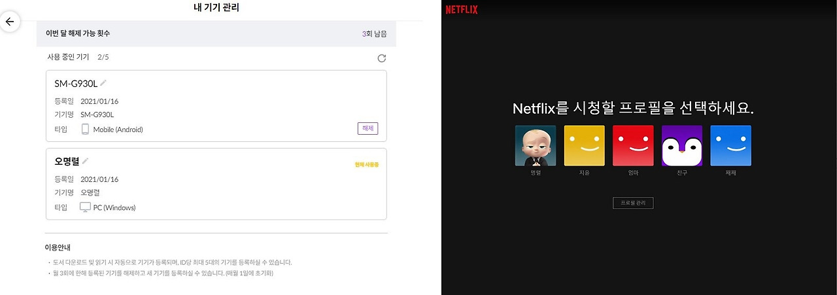Refresh the list of devices in use
The height and width of the screenshot is (295, 837).
(382, 58)
